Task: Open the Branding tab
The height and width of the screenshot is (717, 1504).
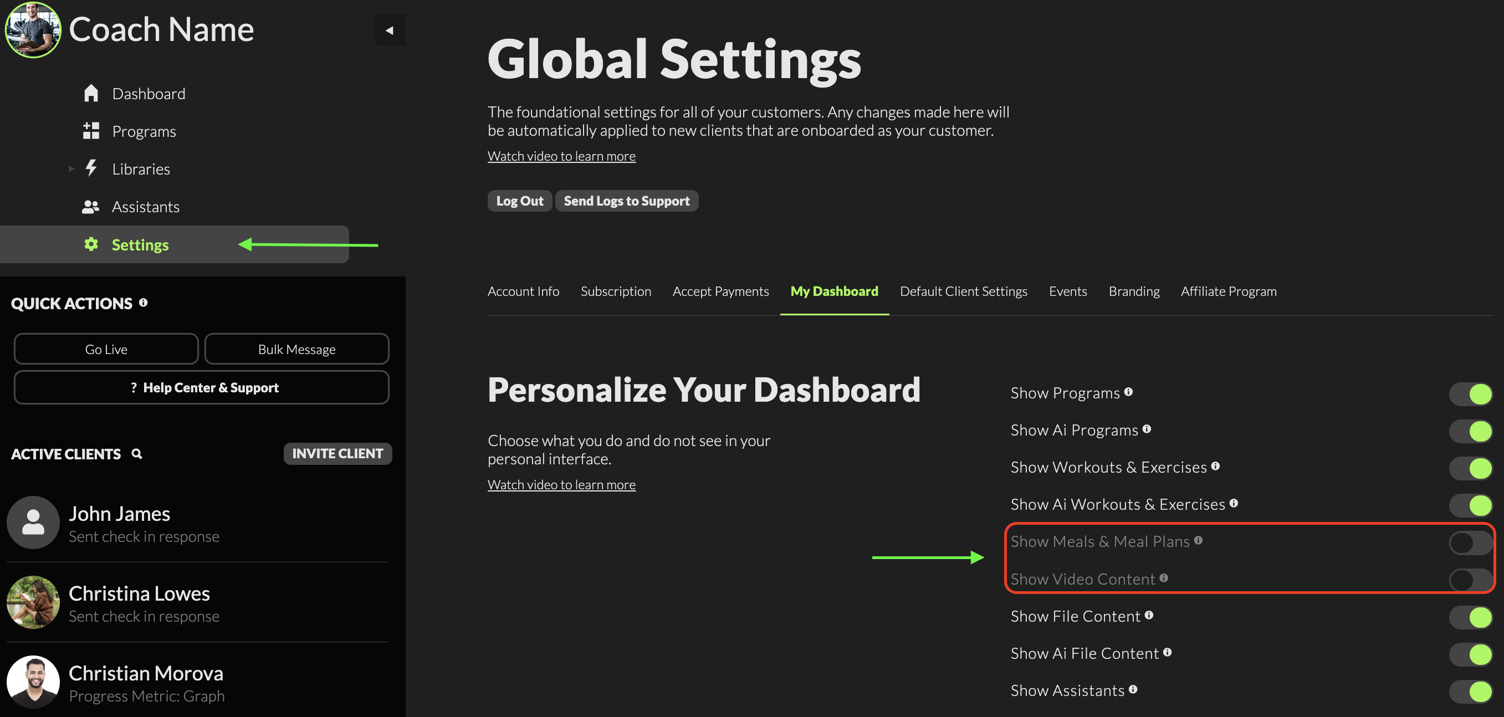Action: [1134, 291]
